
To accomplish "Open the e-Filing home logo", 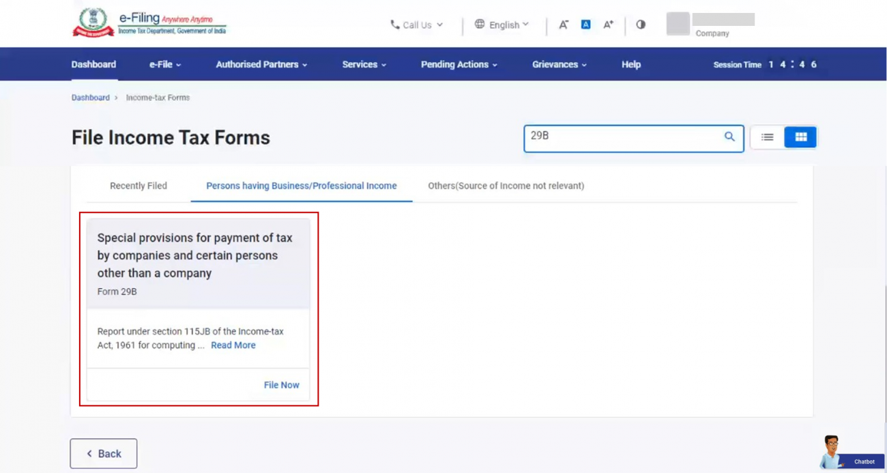I will pyautogui.click(x=149, y=21).
